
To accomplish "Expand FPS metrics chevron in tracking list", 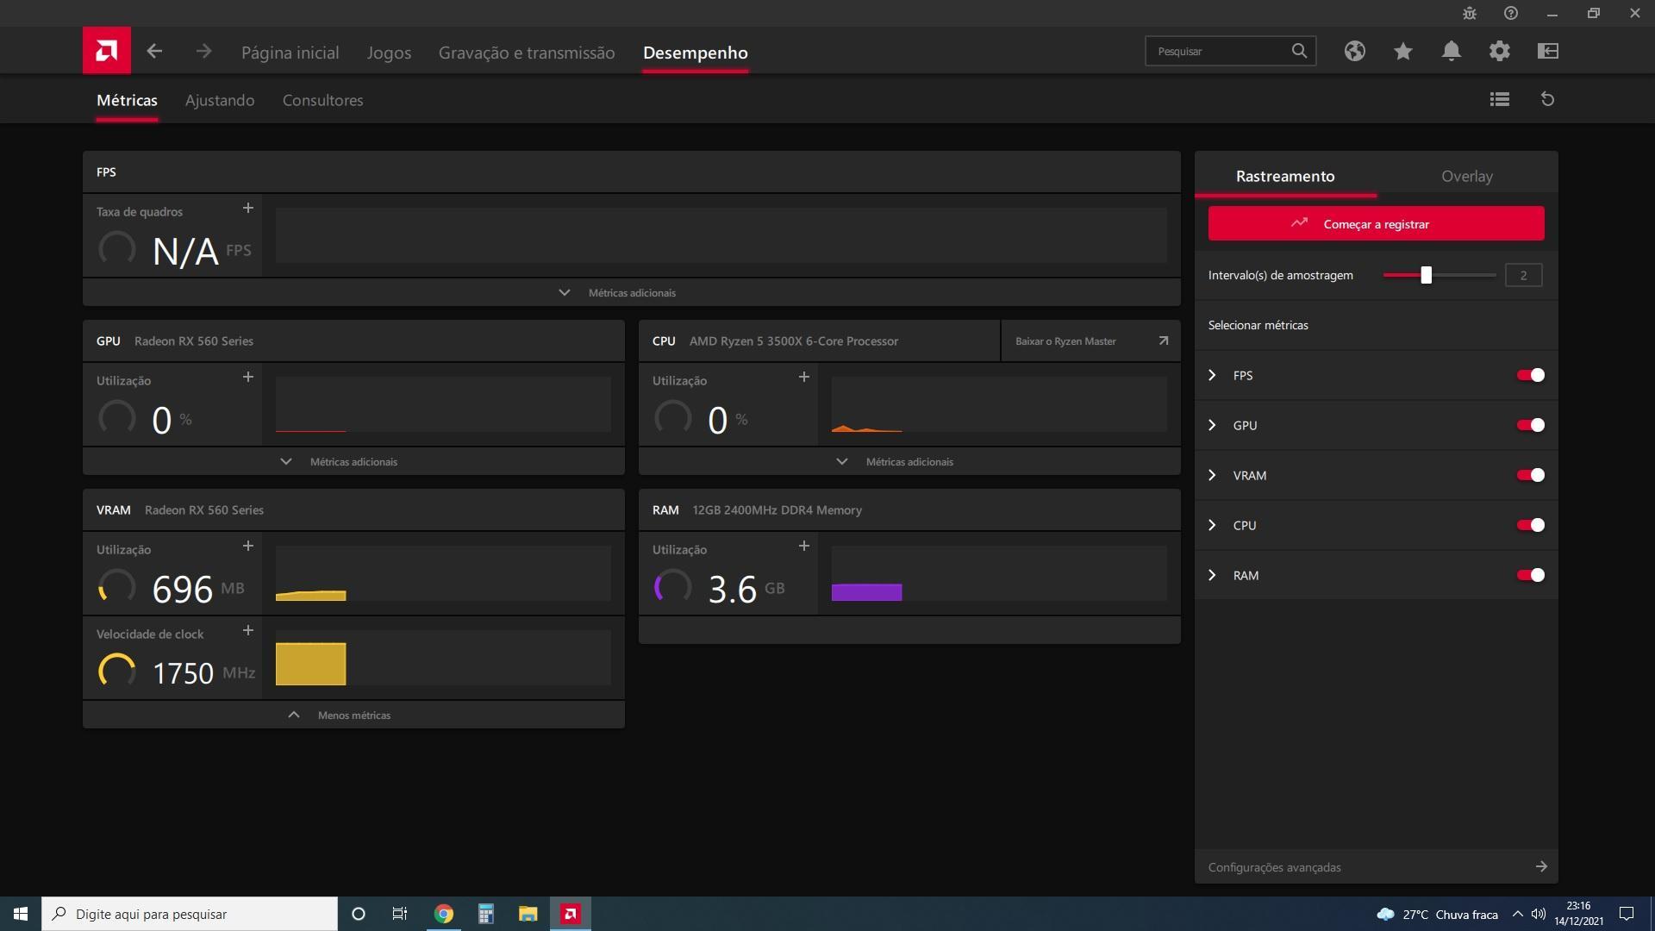I will click(x=1213, y=375).
